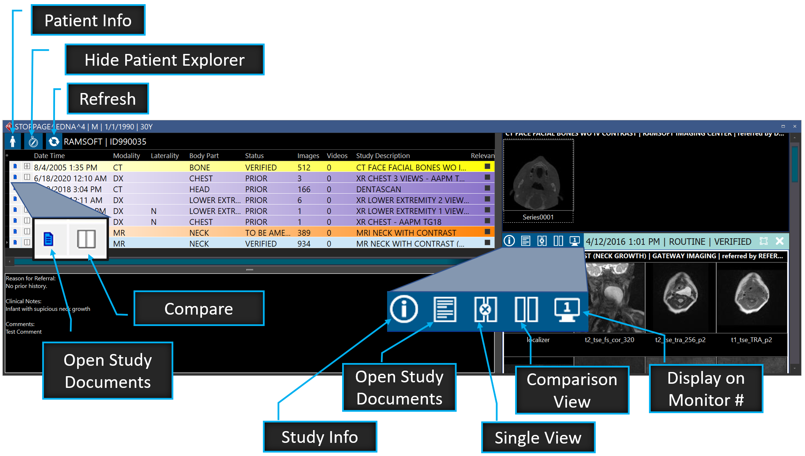Click Display on Monitor 1 icon
805x456 pixels.
[574, 241]
